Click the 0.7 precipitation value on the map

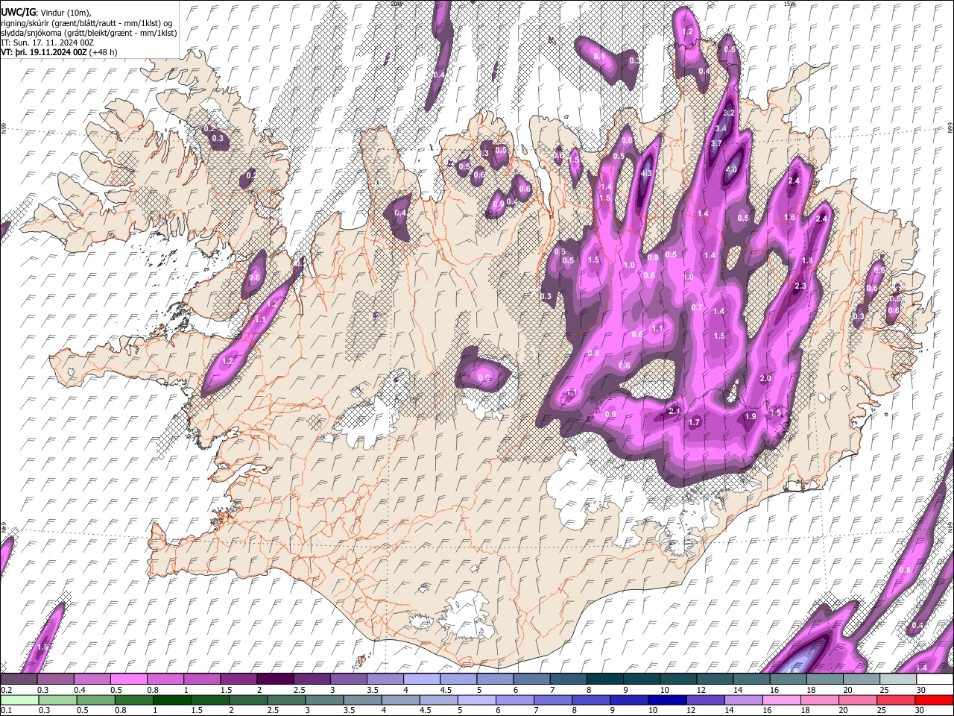[x=697, y=307]
